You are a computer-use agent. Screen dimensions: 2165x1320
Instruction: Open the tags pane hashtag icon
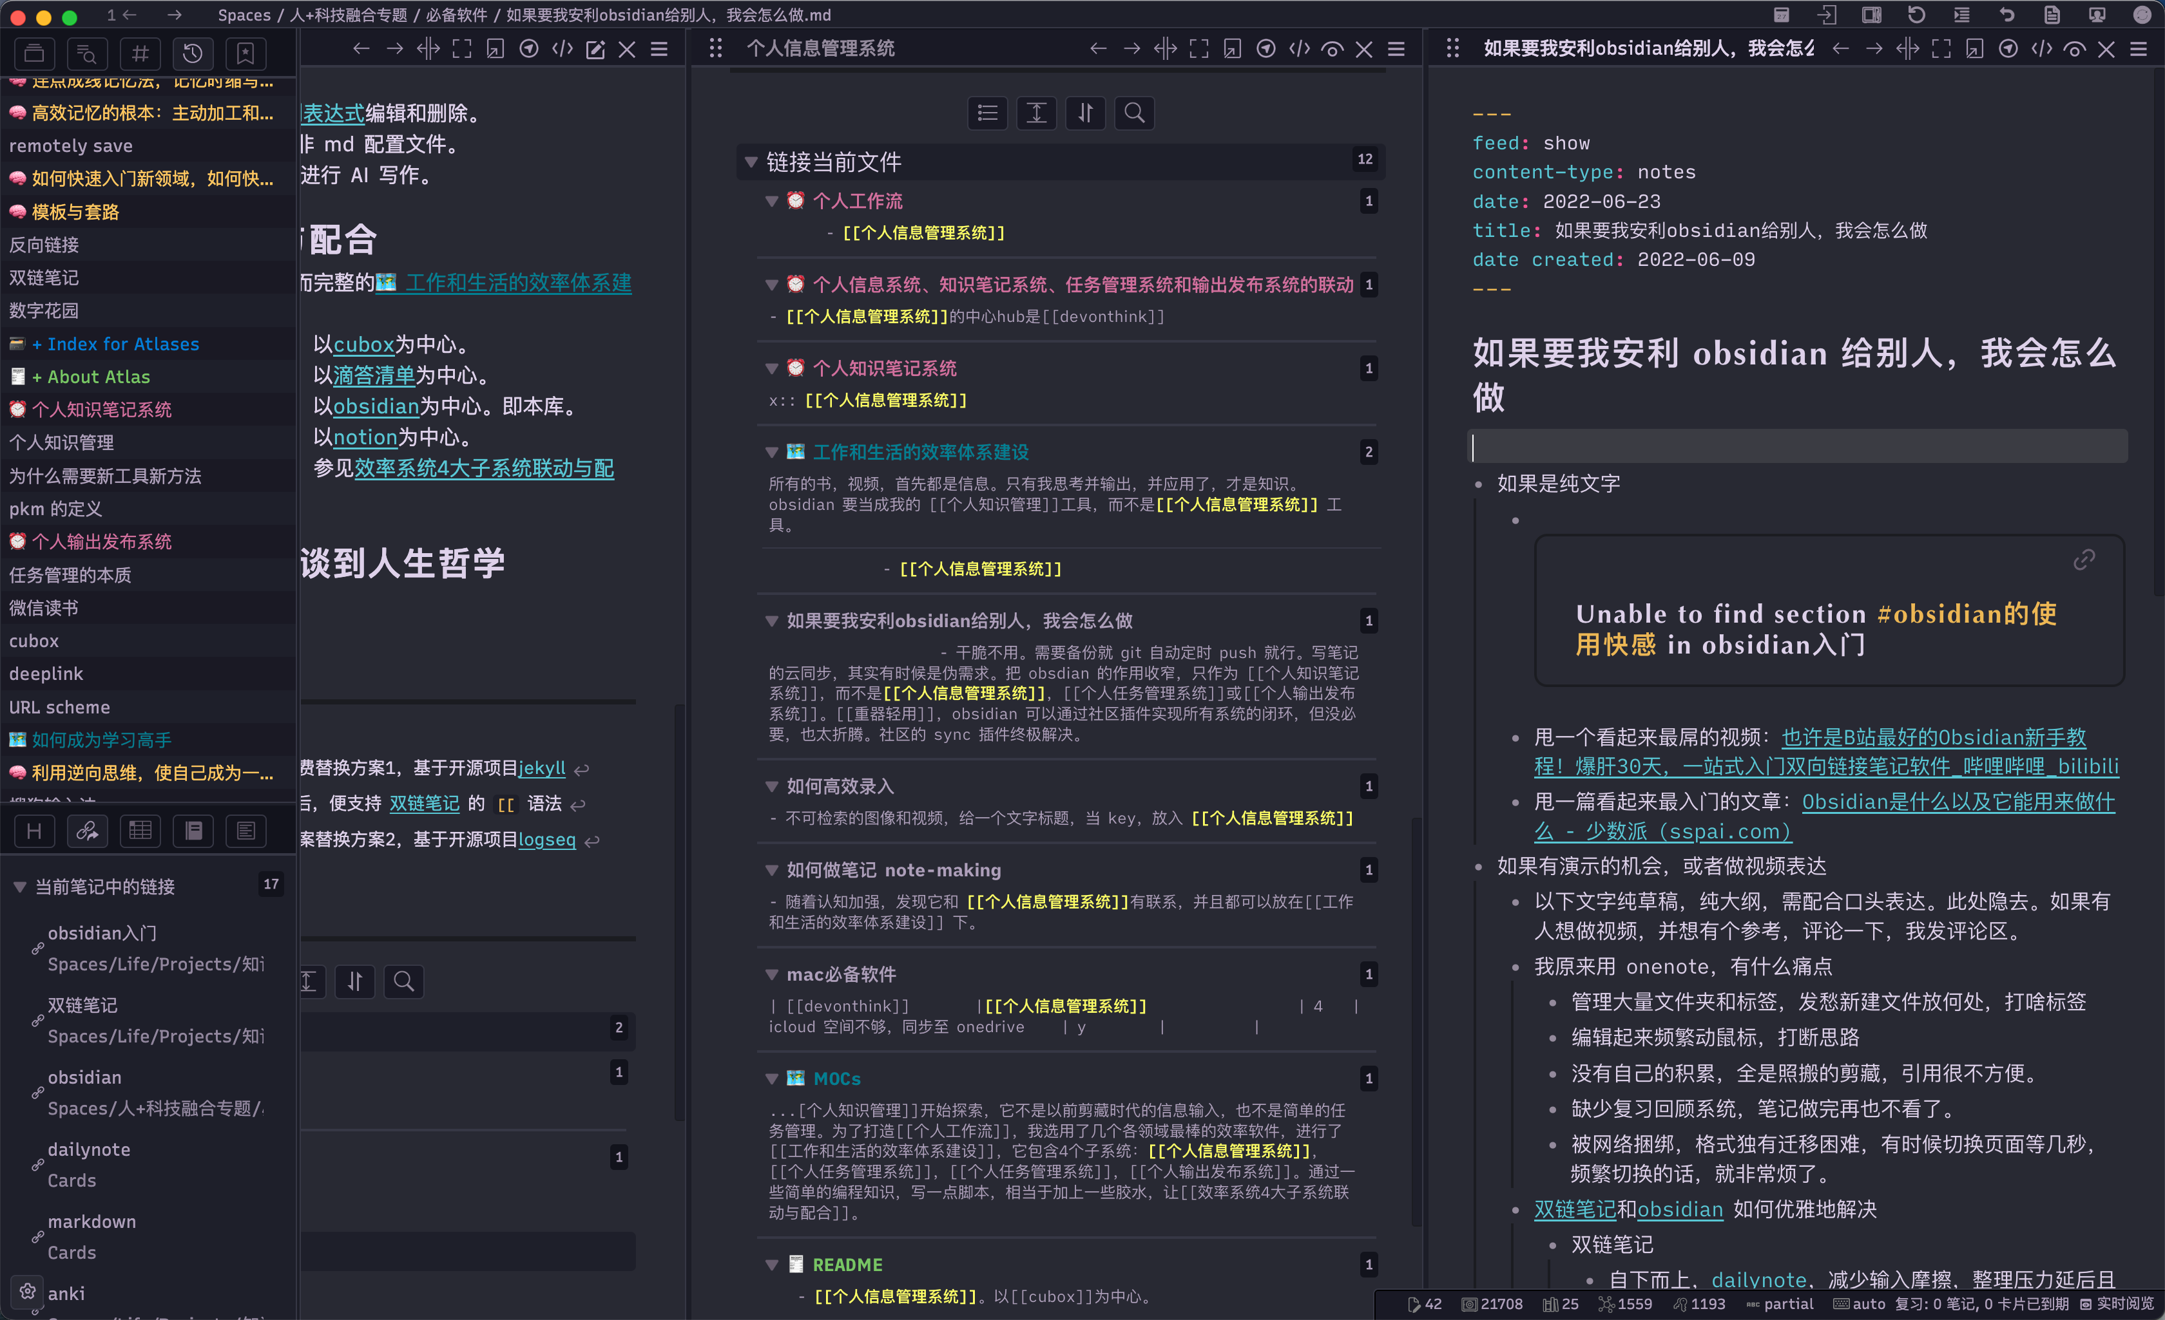[140, 55]
